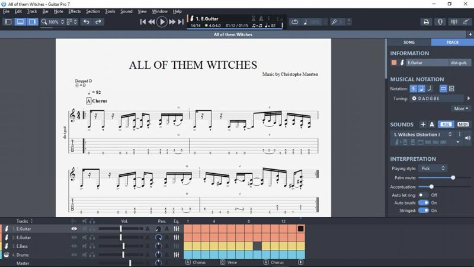Turn off Auto brush switch
The image size is (474, 267).
click(x=423, y=203)
